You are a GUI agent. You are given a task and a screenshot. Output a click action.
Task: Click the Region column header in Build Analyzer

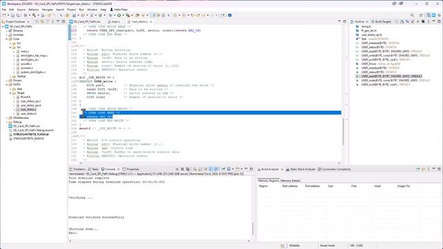coord(263,186)
